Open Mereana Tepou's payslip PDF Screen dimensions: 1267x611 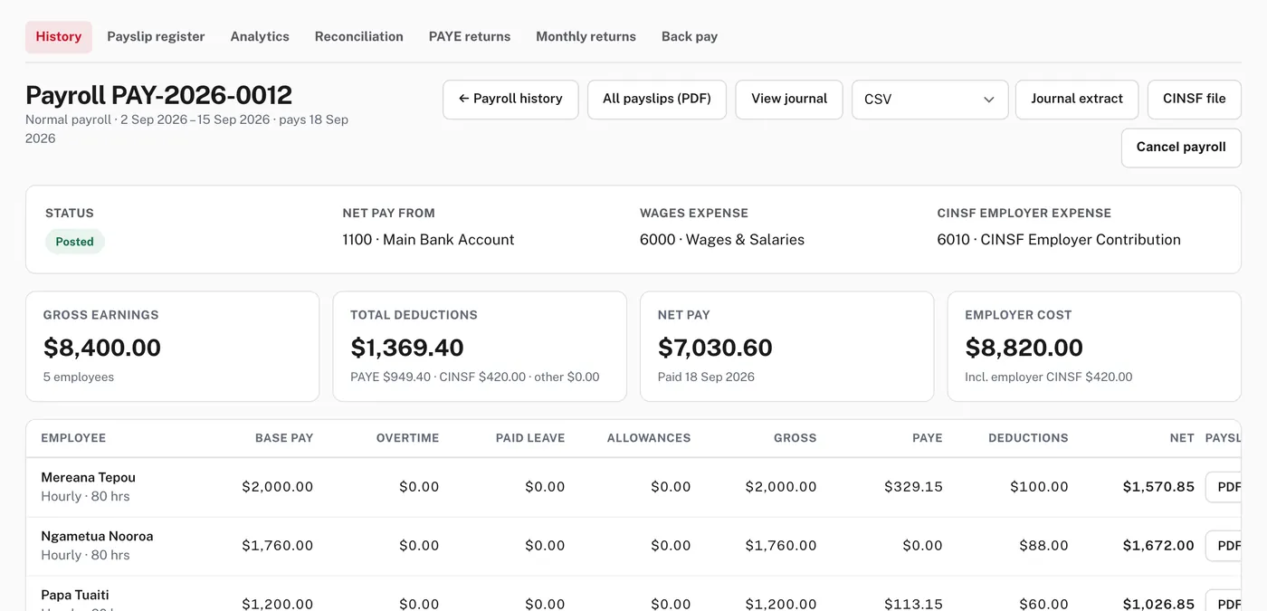tap(1224, 487)
